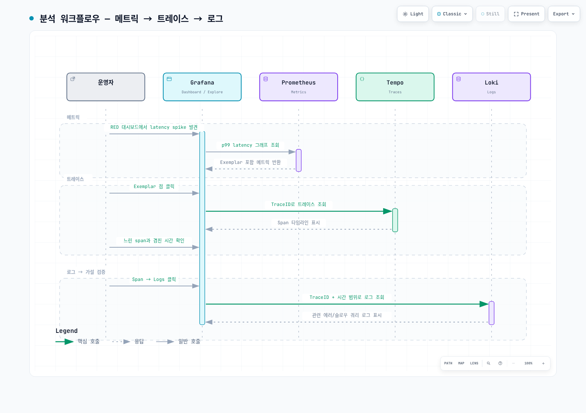
Task: Click the 'RED 대시보드에서 latency spike 발견' message
Action: [x=154, y=127]
